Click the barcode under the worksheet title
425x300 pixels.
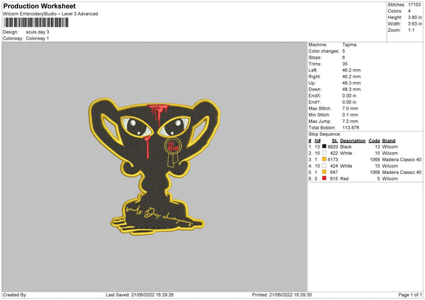click(36, 23)
